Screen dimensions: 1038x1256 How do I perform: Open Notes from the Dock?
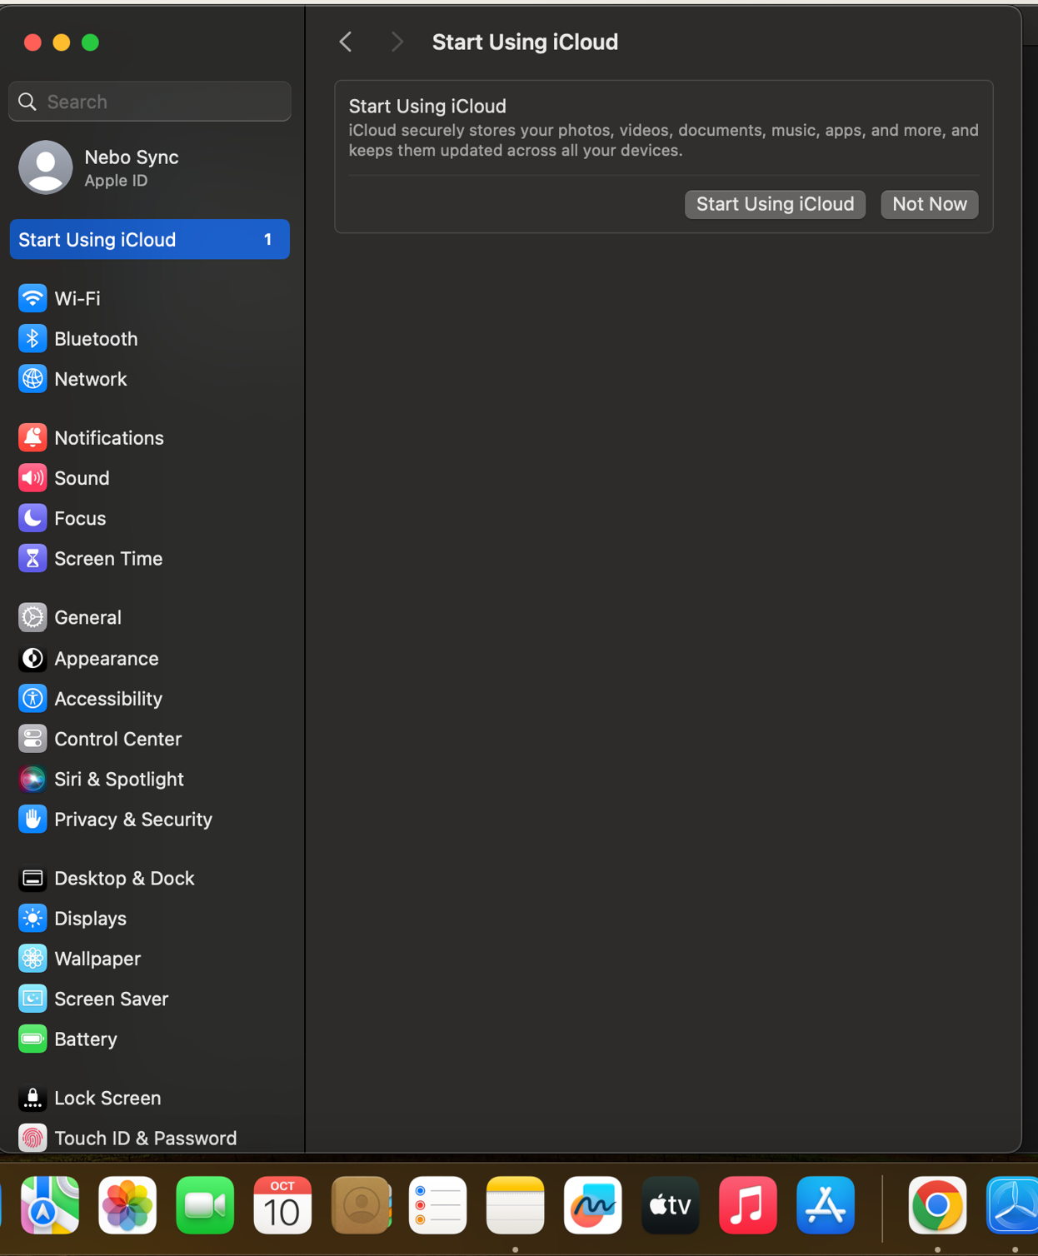(x=516, y=1205)
